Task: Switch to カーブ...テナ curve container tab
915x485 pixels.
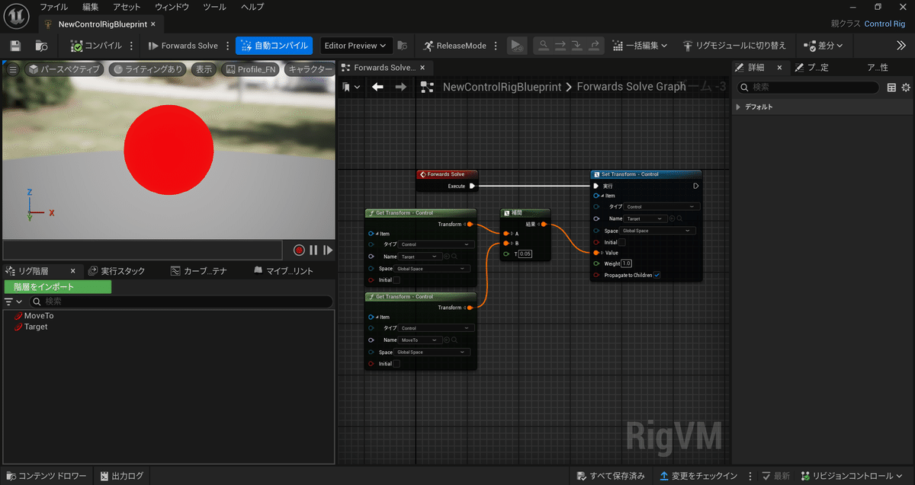Action: pos(198,271)
